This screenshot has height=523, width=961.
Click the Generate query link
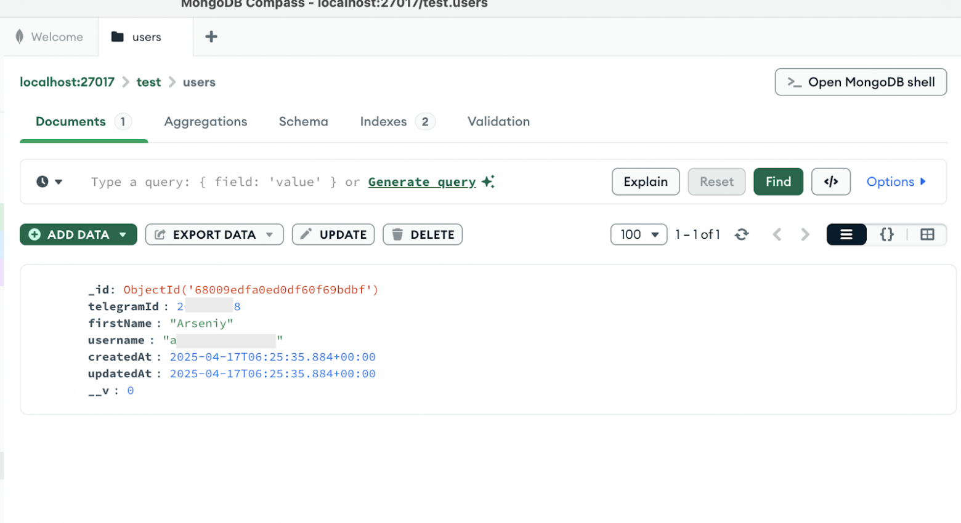click(422, 182)
